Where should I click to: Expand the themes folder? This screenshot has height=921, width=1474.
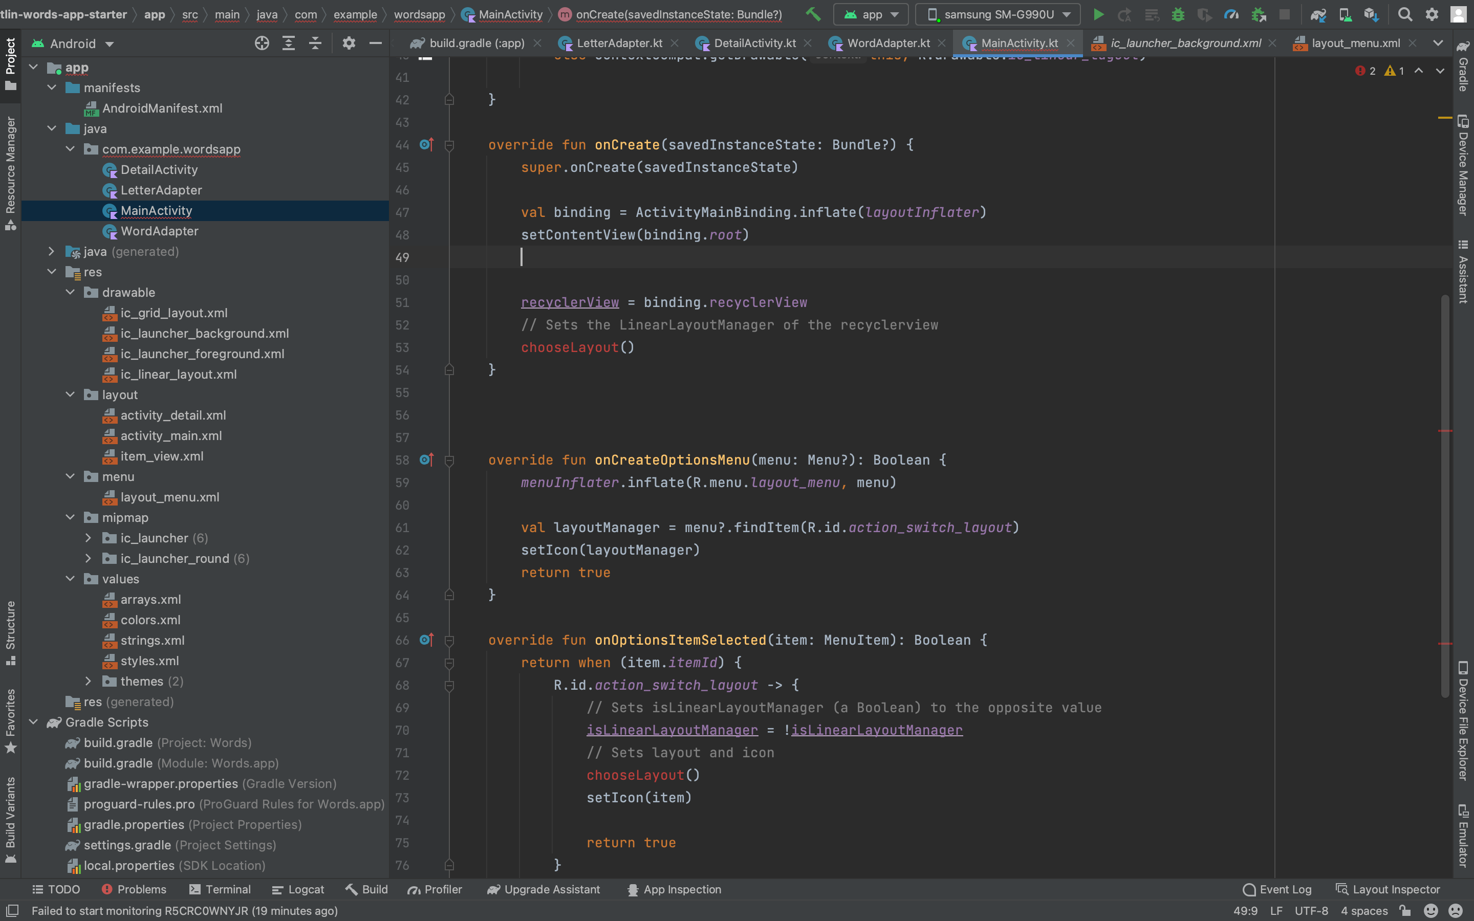click(89, 681)
